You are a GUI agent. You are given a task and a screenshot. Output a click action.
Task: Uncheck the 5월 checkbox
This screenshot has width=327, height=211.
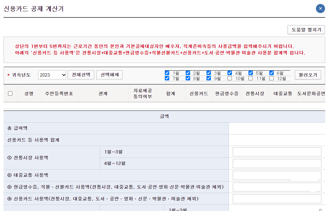[251, 73]
